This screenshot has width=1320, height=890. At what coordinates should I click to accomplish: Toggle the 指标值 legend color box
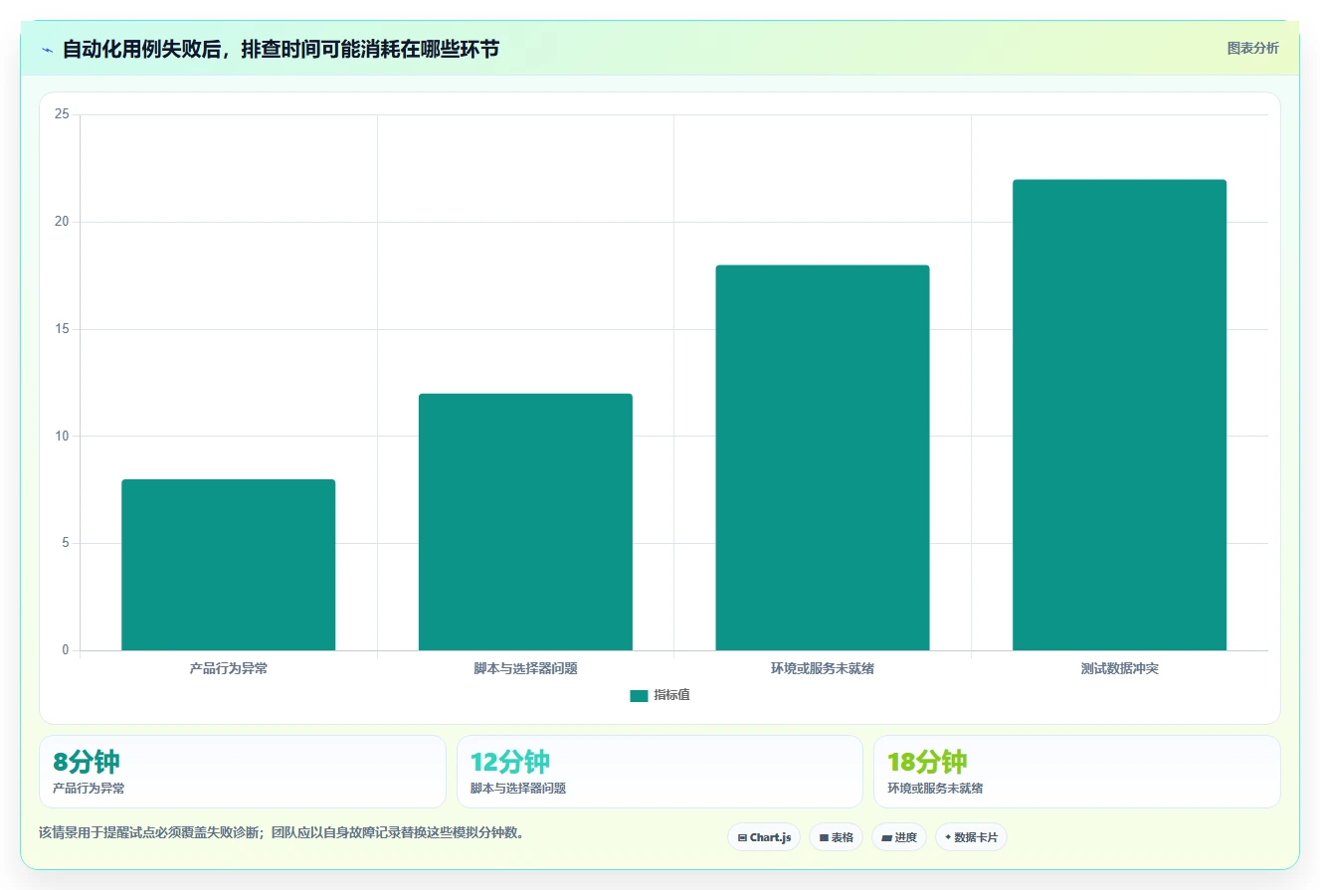coord(639,696)
